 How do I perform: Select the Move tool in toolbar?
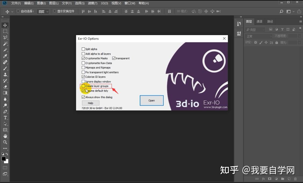5,25
